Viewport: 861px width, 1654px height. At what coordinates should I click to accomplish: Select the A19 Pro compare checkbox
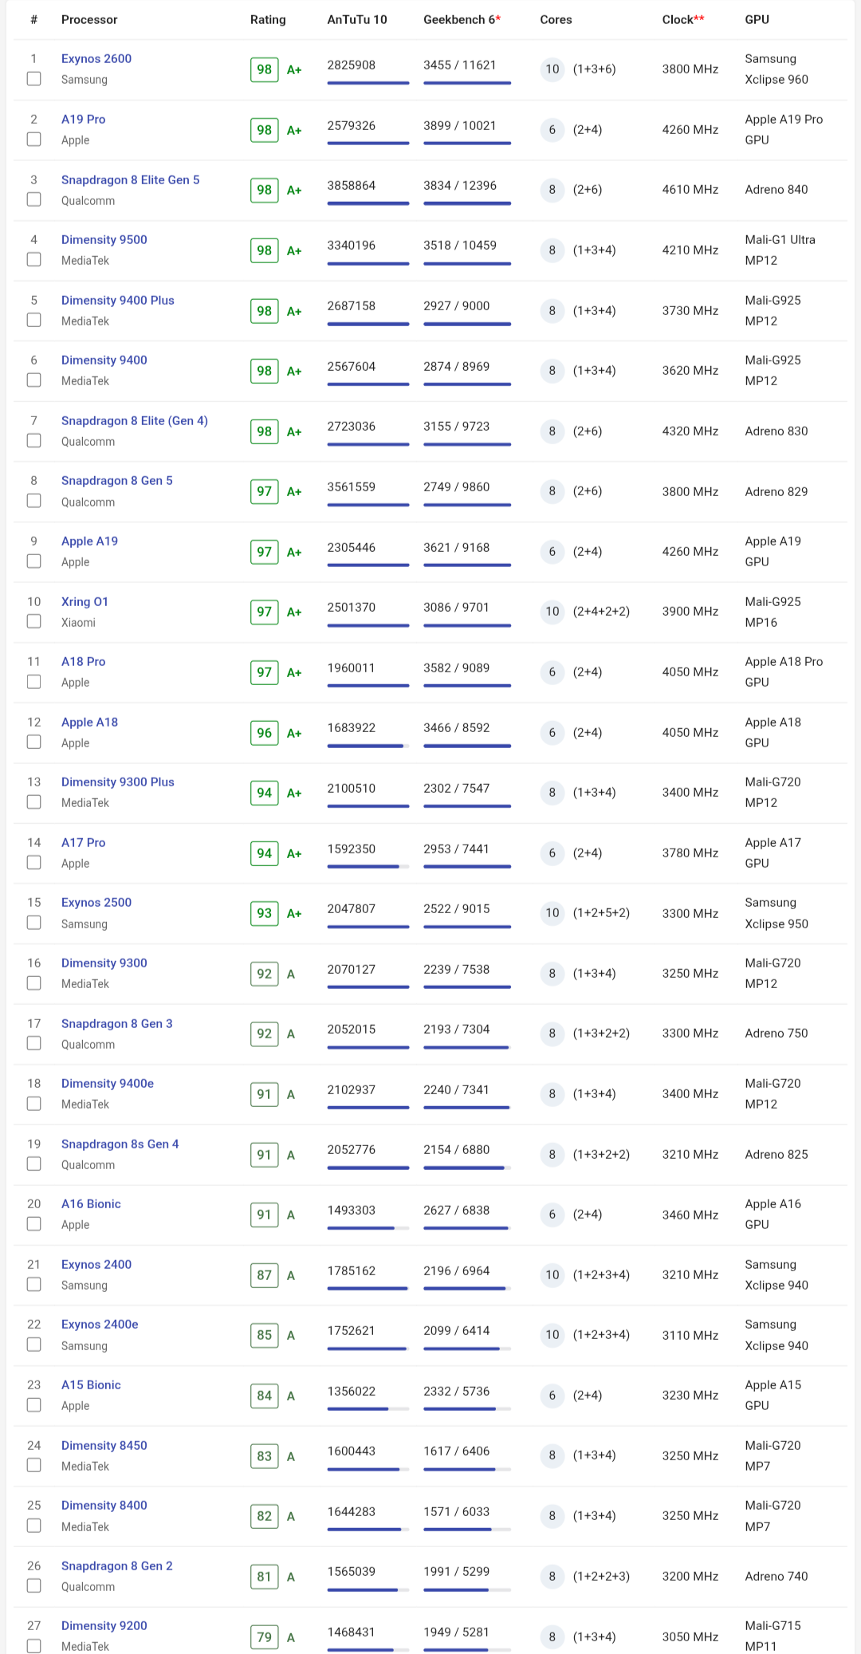tap(33, 139)
